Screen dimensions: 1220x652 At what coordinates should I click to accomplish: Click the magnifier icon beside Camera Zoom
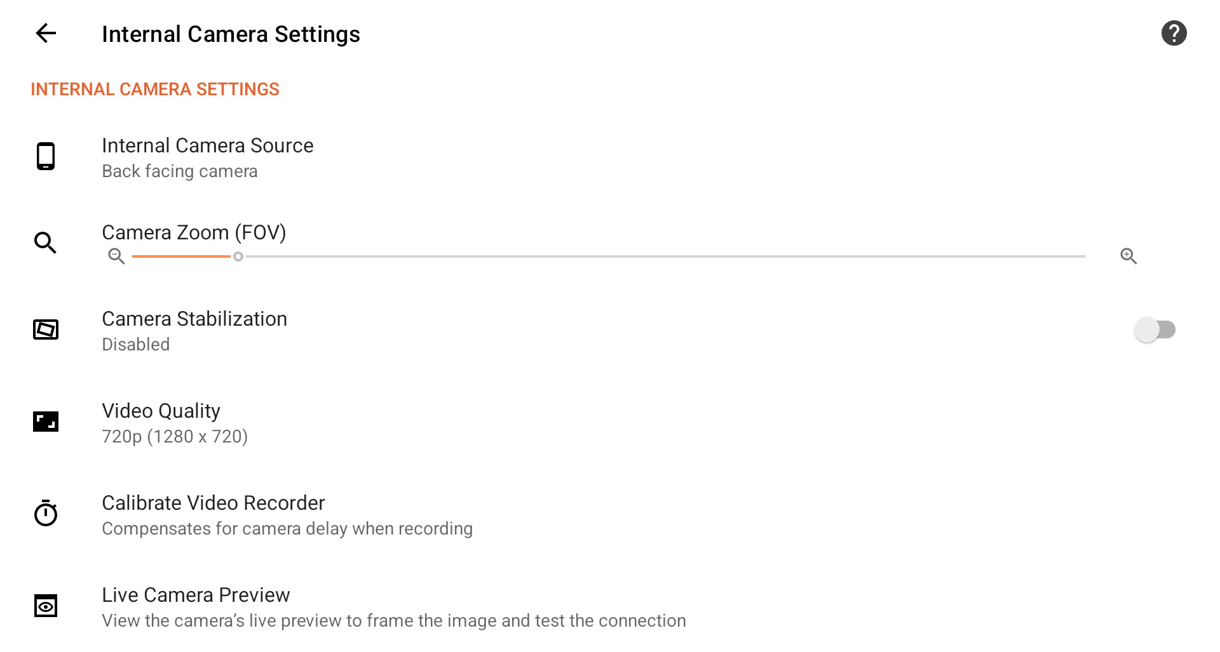tap(46, 243)
